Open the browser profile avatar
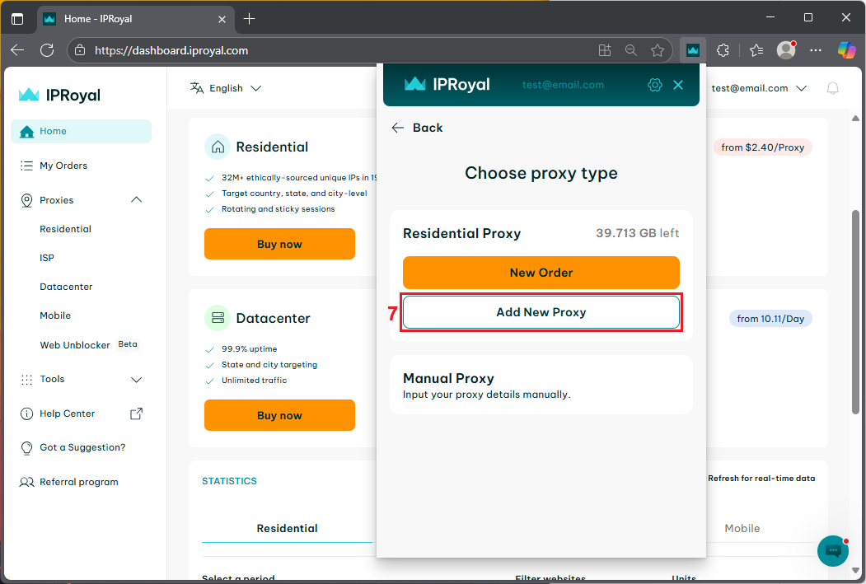866x584 pixels. [786, 49]
